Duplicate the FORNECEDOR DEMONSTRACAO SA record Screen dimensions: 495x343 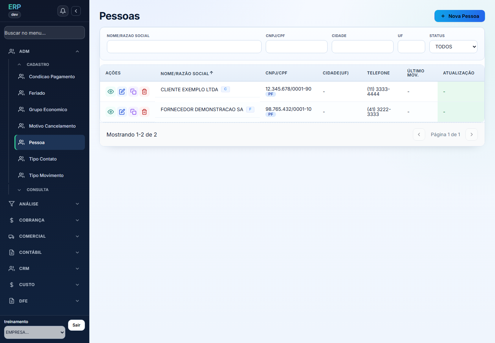133,112
